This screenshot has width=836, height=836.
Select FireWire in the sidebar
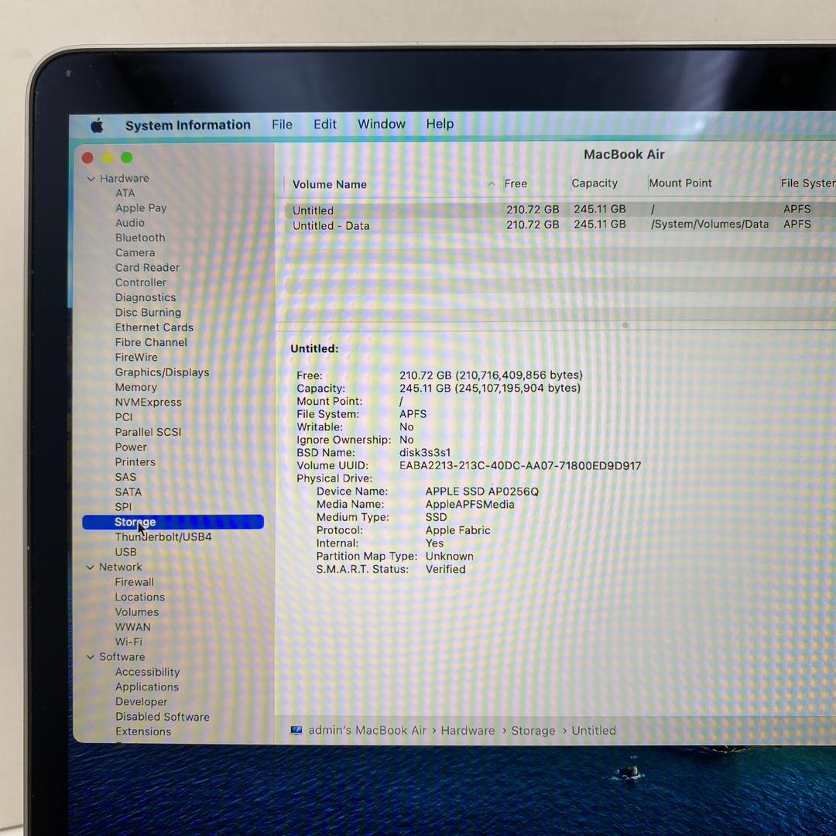click(136, 357)
